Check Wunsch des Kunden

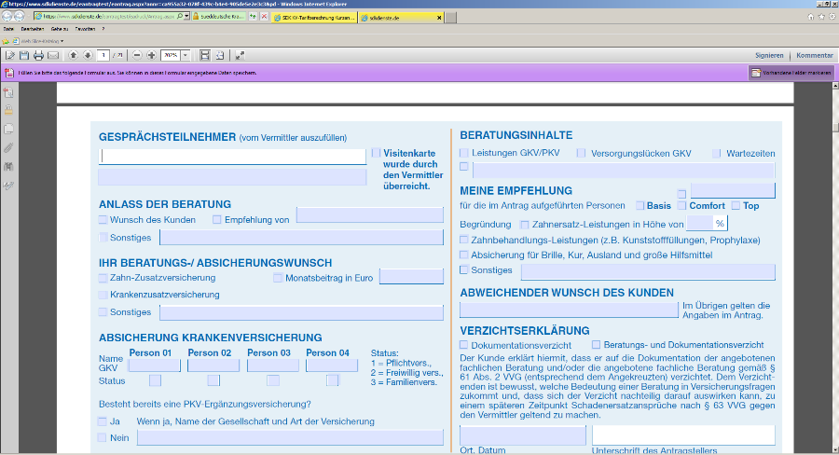(103, 219)
